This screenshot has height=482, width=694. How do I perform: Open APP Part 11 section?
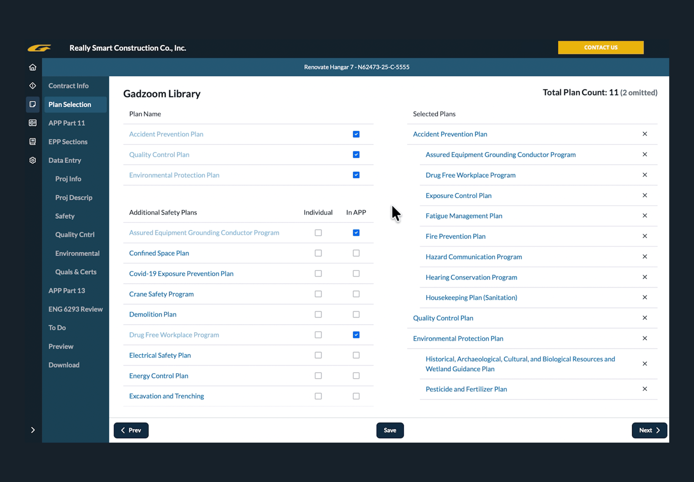[x=67, y=123]
